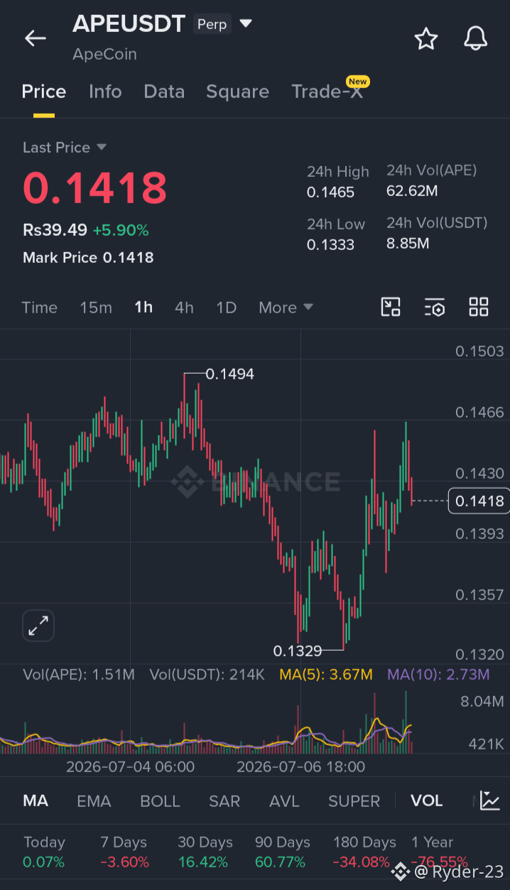Tap the Rs39.49 converted price

click(x=55, y=230)
